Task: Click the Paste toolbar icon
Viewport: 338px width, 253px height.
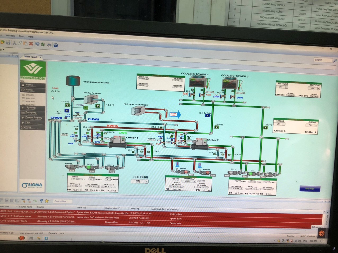Action: pyautogui.click(x=25, y=43)
